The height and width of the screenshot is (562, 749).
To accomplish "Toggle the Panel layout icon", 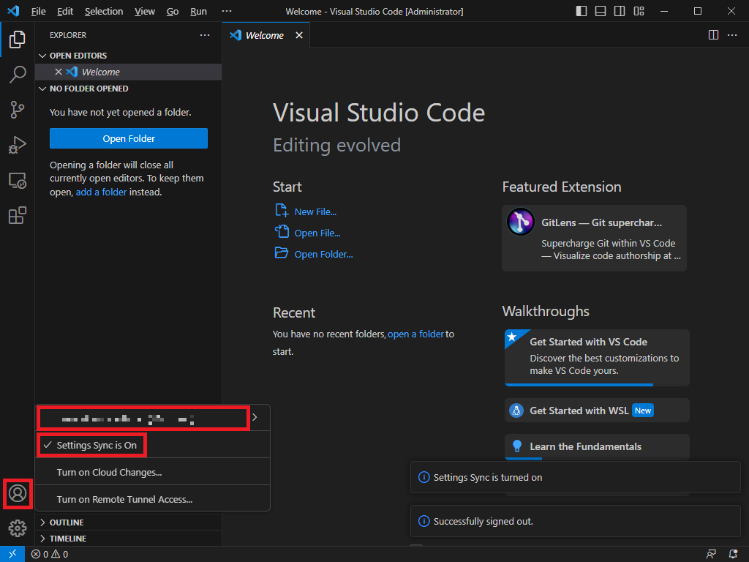I will (601, 11).
